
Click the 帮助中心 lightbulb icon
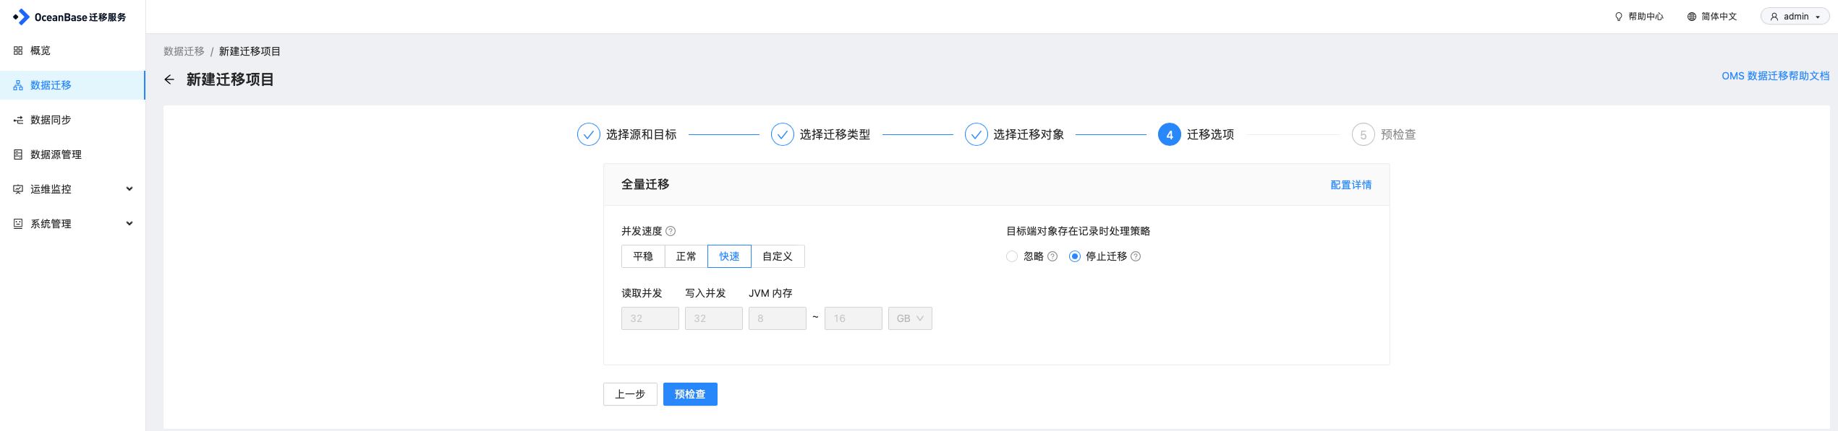[x=1619, y=17]
